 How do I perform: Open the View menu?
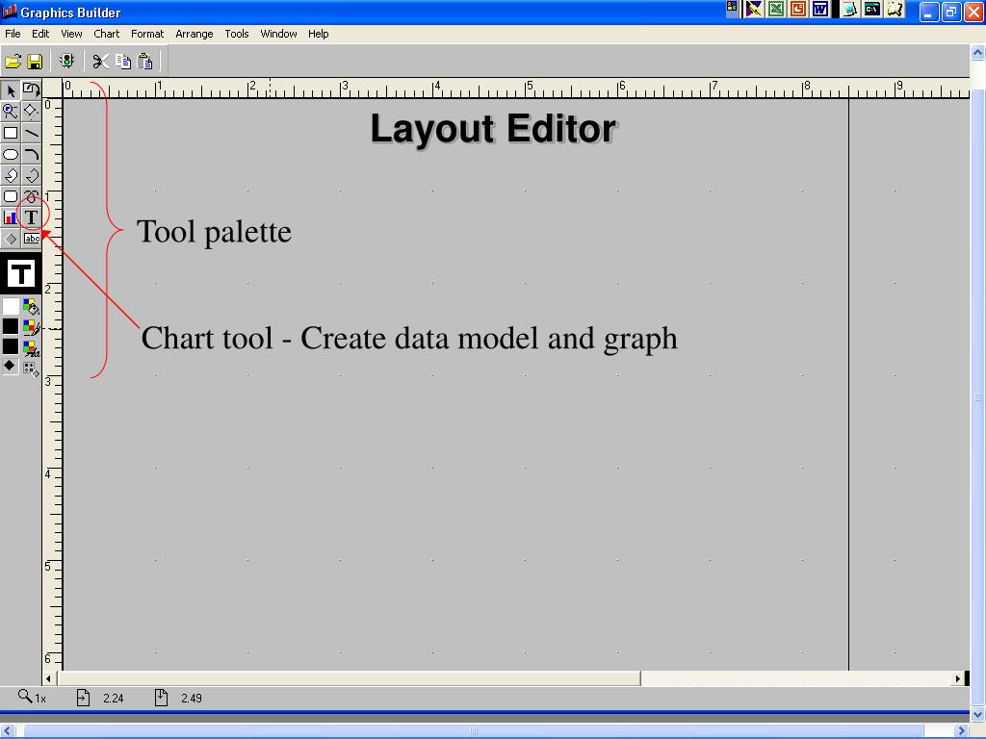[71, 34]
